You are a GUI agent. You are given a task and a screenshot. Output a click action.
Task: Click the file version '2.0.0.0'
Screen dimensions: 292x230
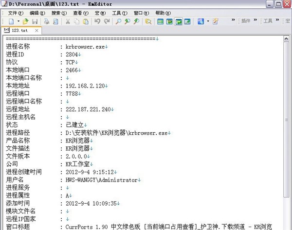pyautogui.click(x=76, y=156)
